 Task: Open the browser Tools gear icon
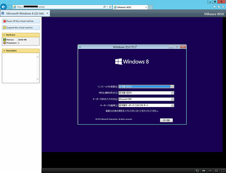[223, 7]
